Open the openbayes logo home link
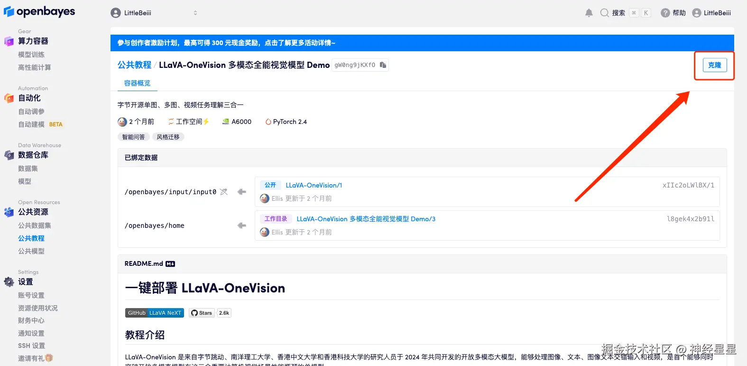Image resolution: width=747 pixels, height=366 pixels. click(39, 11)
